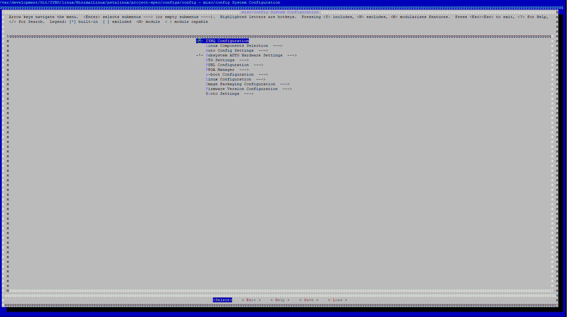Open u-boot Configuration submenu

237,74
